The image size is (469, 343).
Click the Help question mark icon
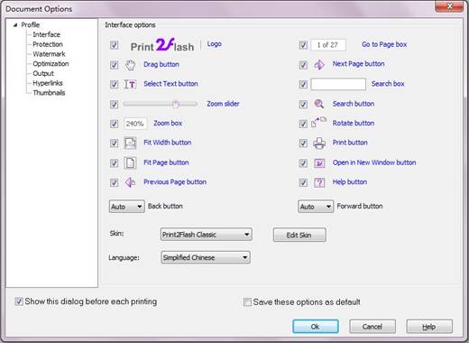click(x=319, y=182)
